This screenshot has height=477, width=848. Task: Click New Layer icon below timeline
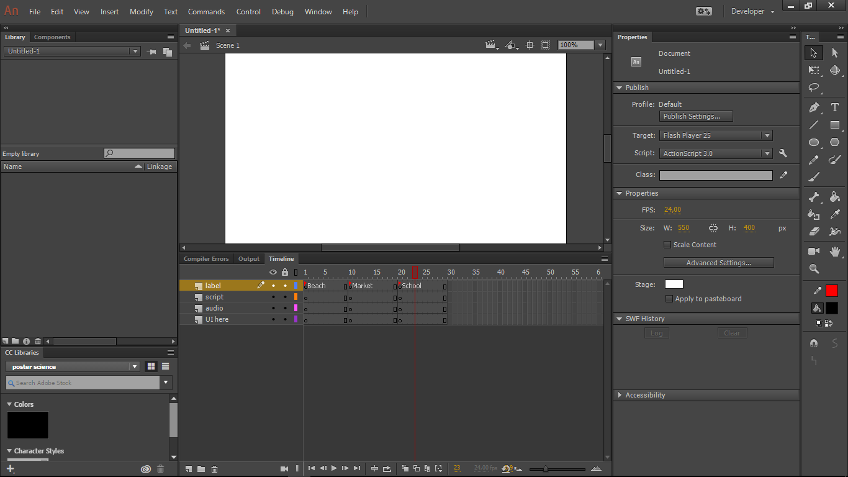[189, 469]
